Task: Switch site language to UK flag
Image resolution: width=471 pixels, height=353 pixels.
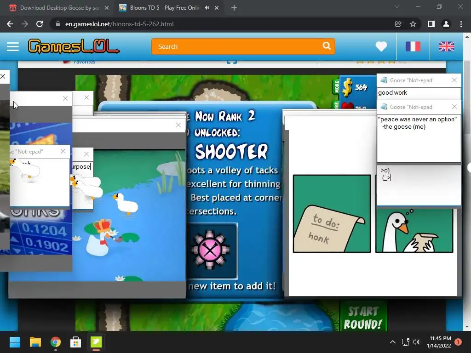Action: [446, 46]
